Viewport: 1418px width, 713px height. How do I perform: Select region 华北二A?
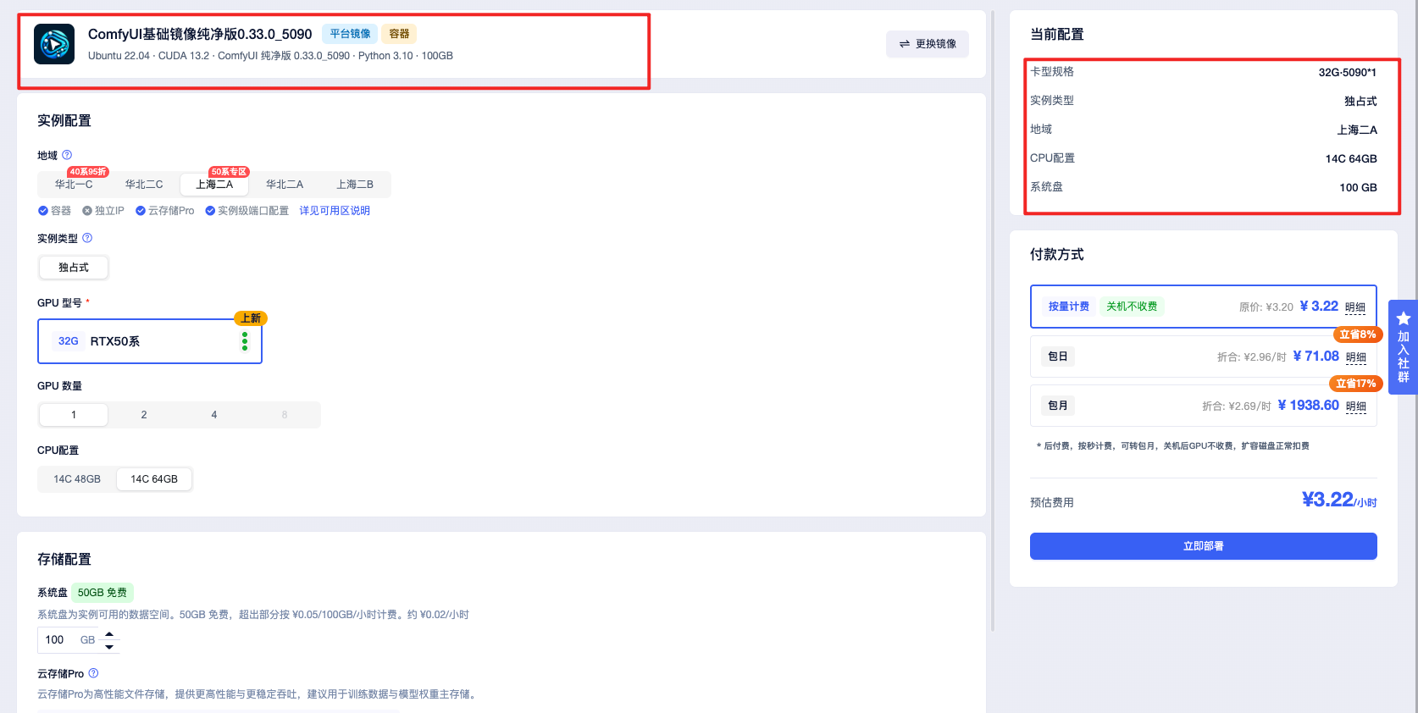(x=285, y=184)
